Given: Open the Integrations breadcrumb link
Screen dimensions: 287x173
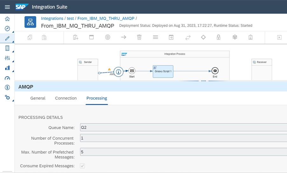Looking at the screenshot, I should pyautogui.click(x=52, y=18).
